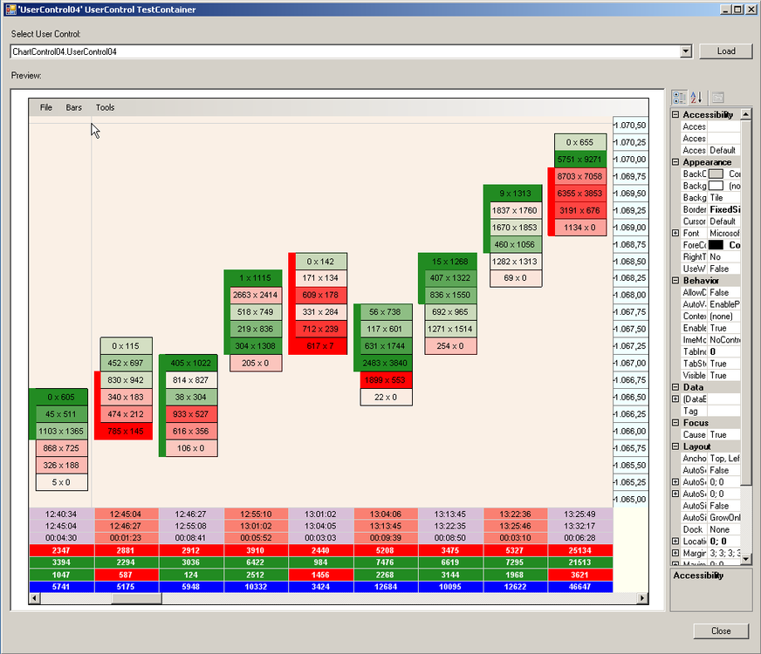Open the Tools menu
This screenshot has width=761, height=654.
pyautogui.click(x=105, y=107)
